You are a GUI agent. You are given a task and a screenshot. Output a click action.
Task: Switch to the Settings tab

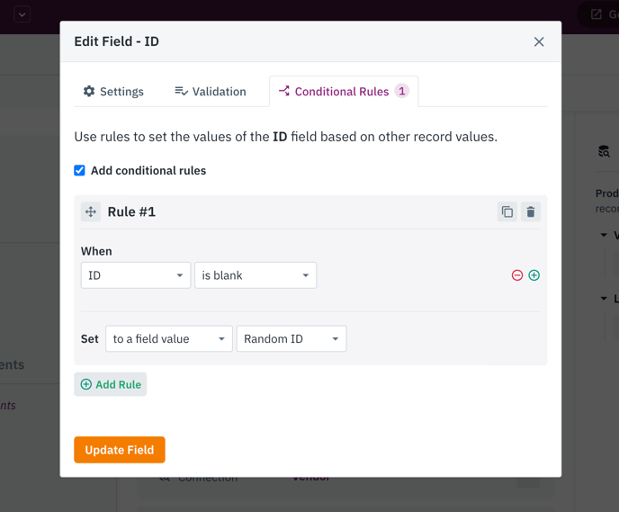pyautogui.click(x=113, y=92)
